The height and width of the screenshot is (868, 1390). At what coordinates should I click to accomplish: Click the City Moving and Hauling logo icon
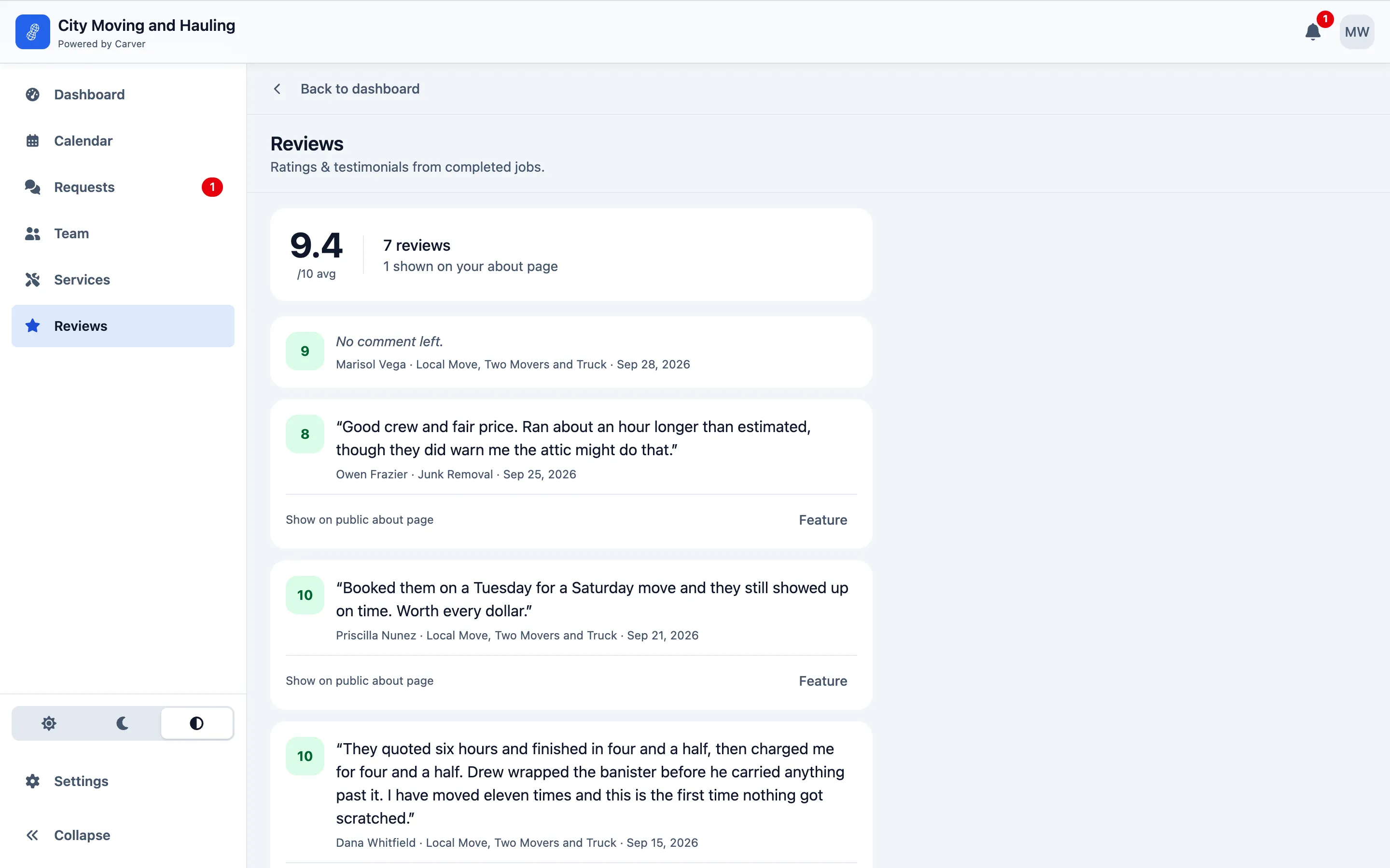(33, 31)
